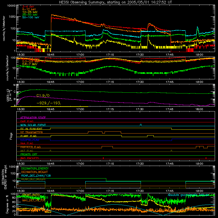Click the DECIMATION_ENERGY legend label
The width and height of the screenshot is (218, 218).
[x=35, y=168]
